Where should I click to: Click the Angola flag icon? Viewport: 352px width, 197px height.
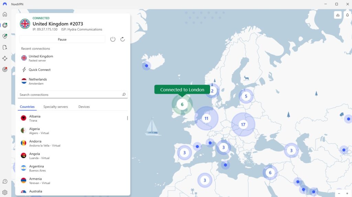(23, 155)
